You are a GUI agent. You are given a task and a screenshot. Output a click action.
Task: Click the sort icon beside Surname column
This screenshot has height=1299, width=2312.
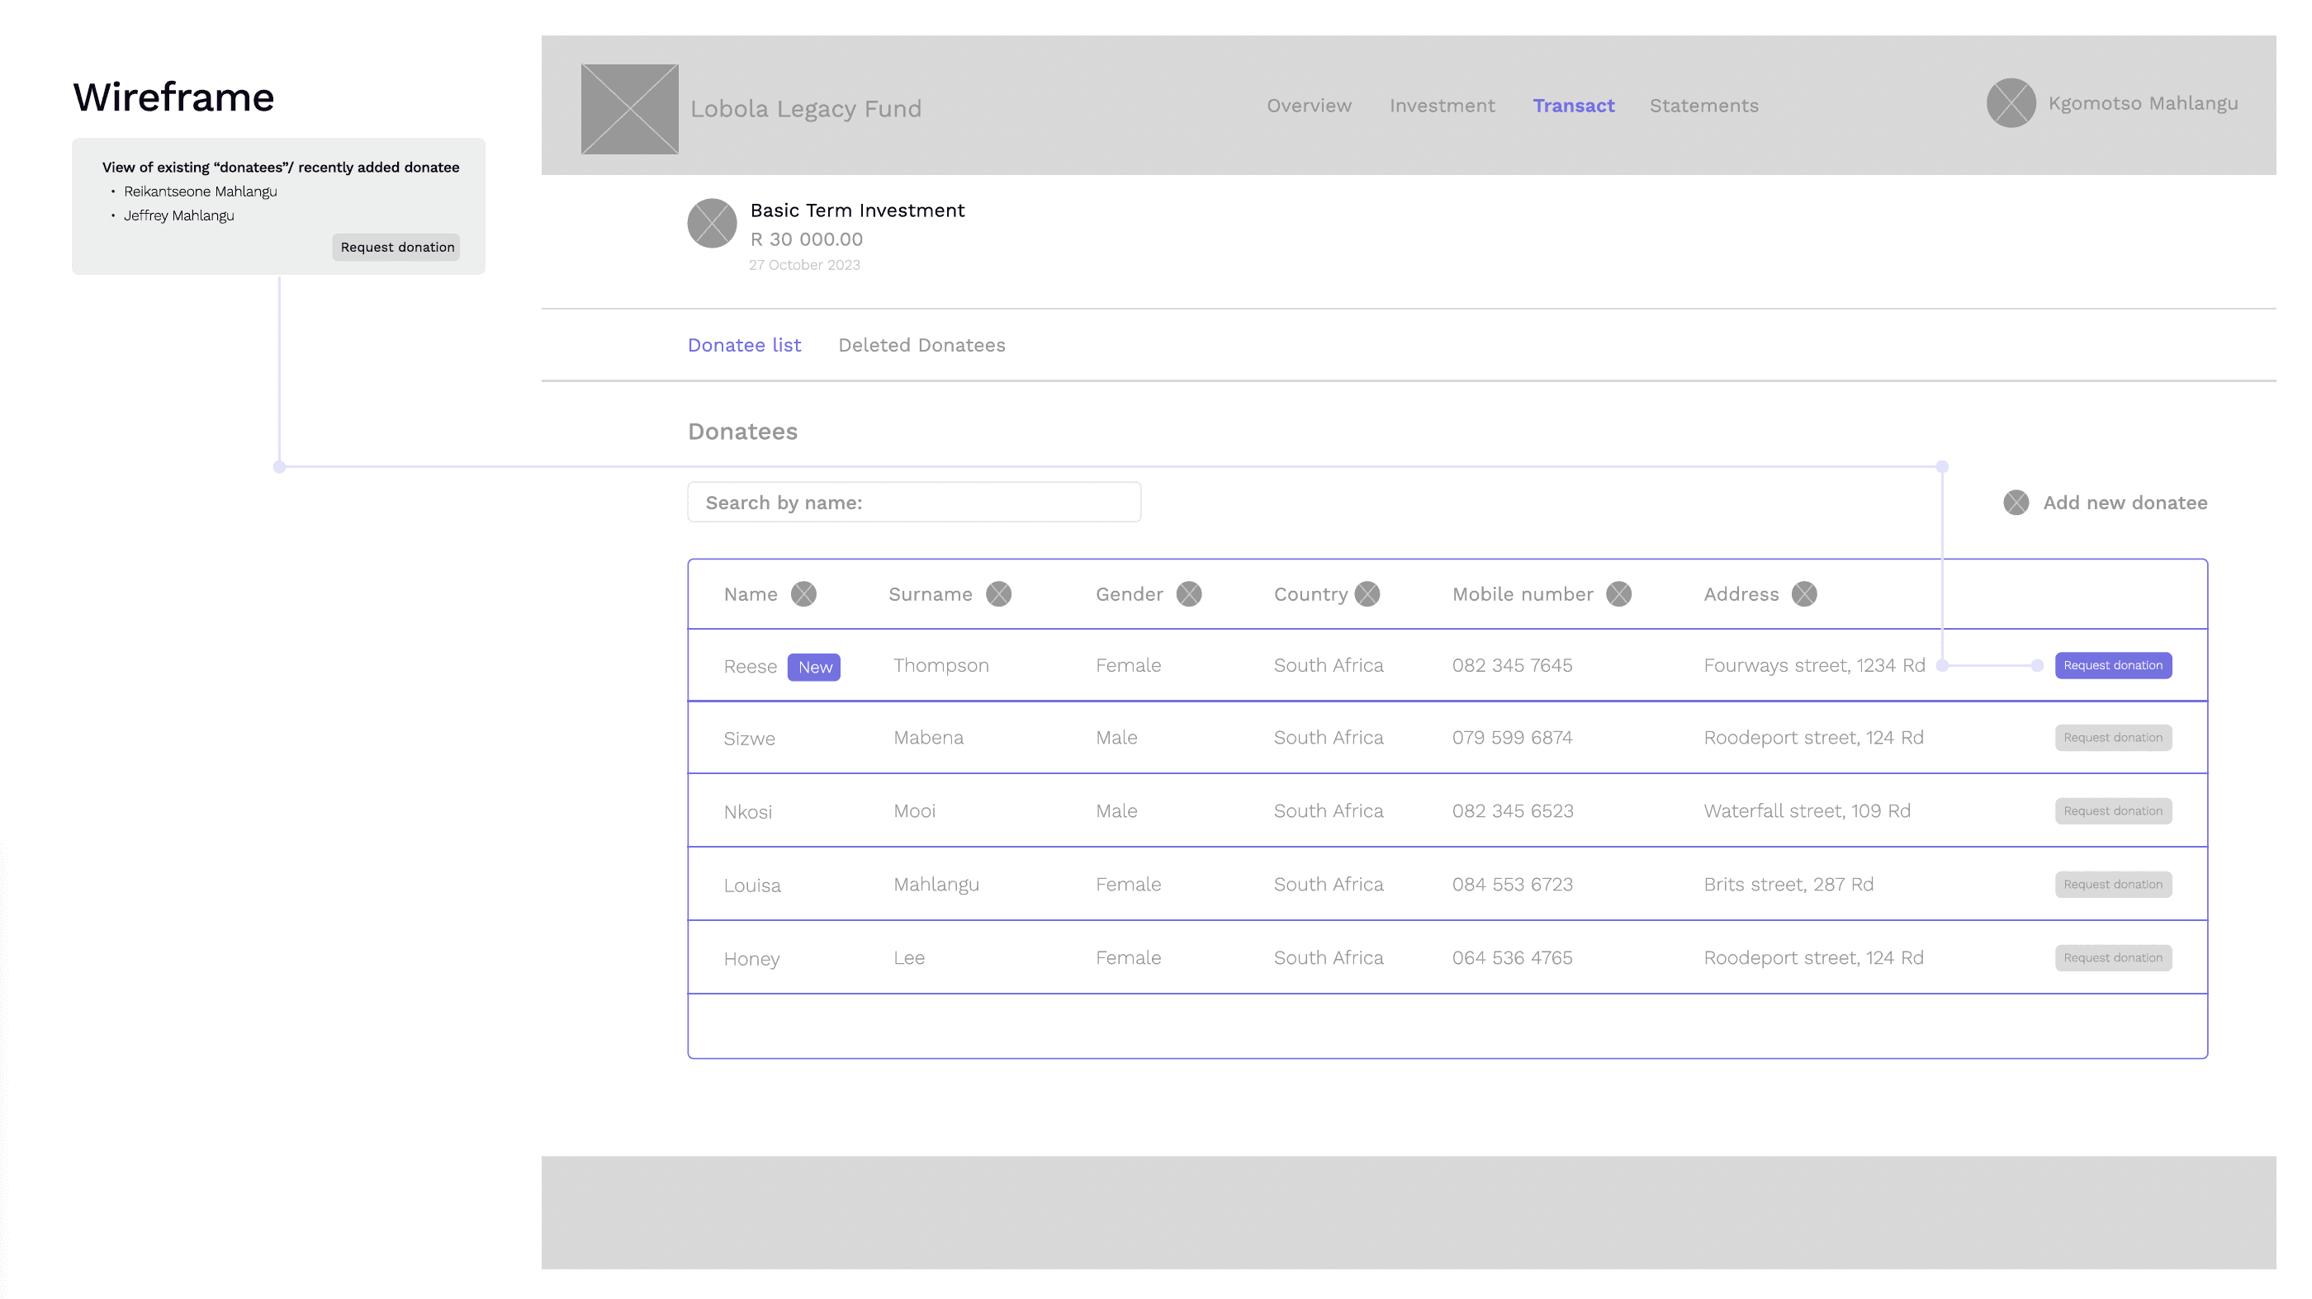coord(998,594)
